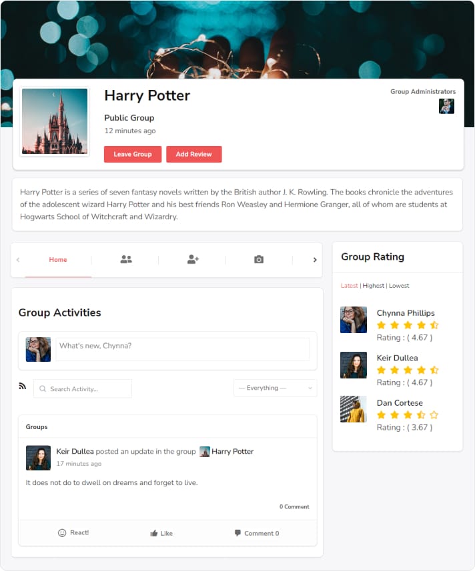Sort ratings by Lowest
The height and width of the screenshot is (571, 475).
pos(399,286)
